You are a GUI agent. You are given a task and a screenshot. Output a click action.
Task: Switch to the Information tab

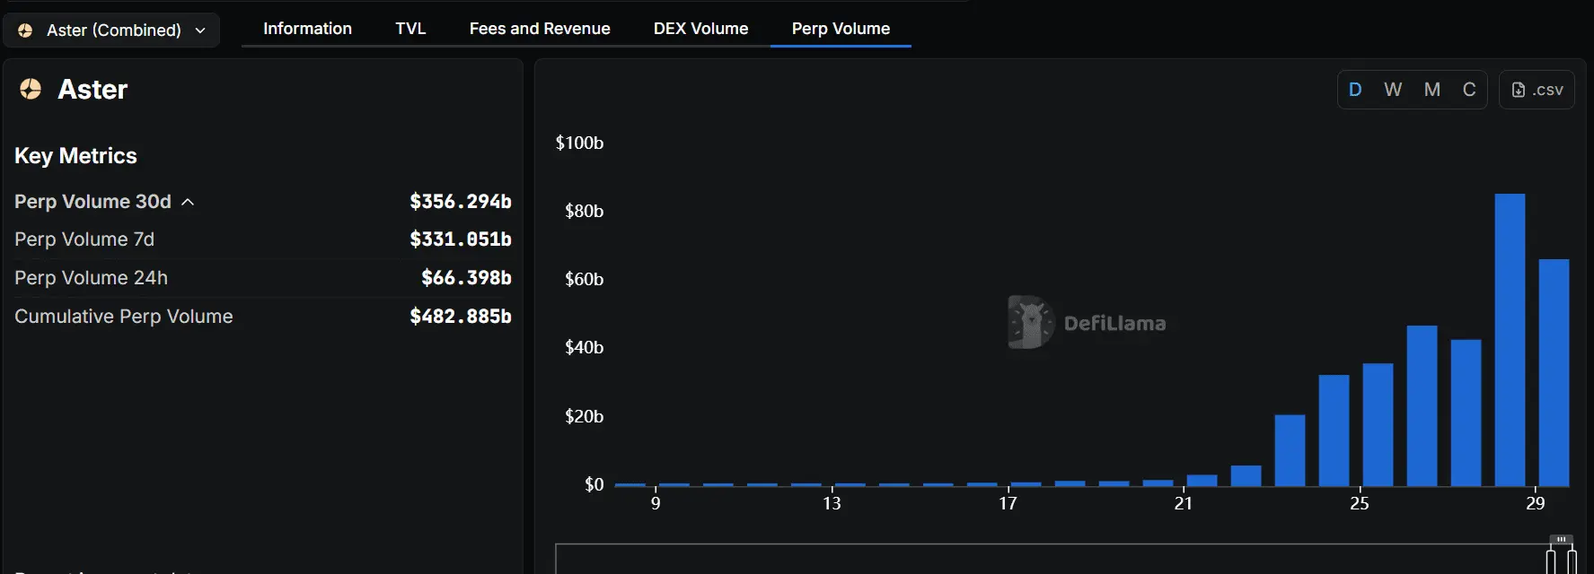point(307,29)
